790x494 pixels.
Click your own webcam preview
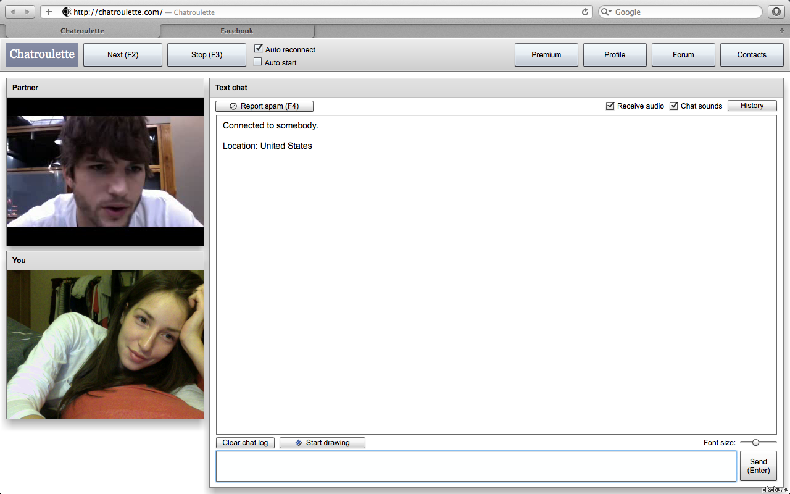click(x=105, y=345)
